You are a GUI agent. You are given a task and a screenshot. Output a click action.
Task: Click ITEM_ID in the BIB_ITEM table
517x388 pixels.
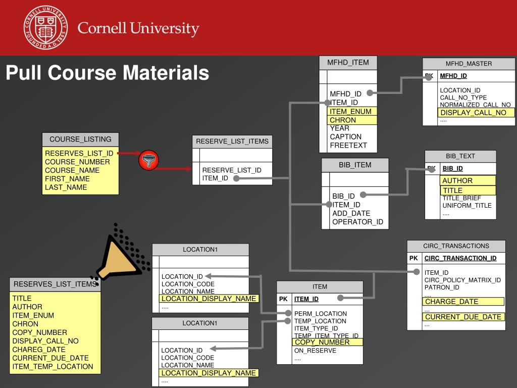[x=346, y=205]
